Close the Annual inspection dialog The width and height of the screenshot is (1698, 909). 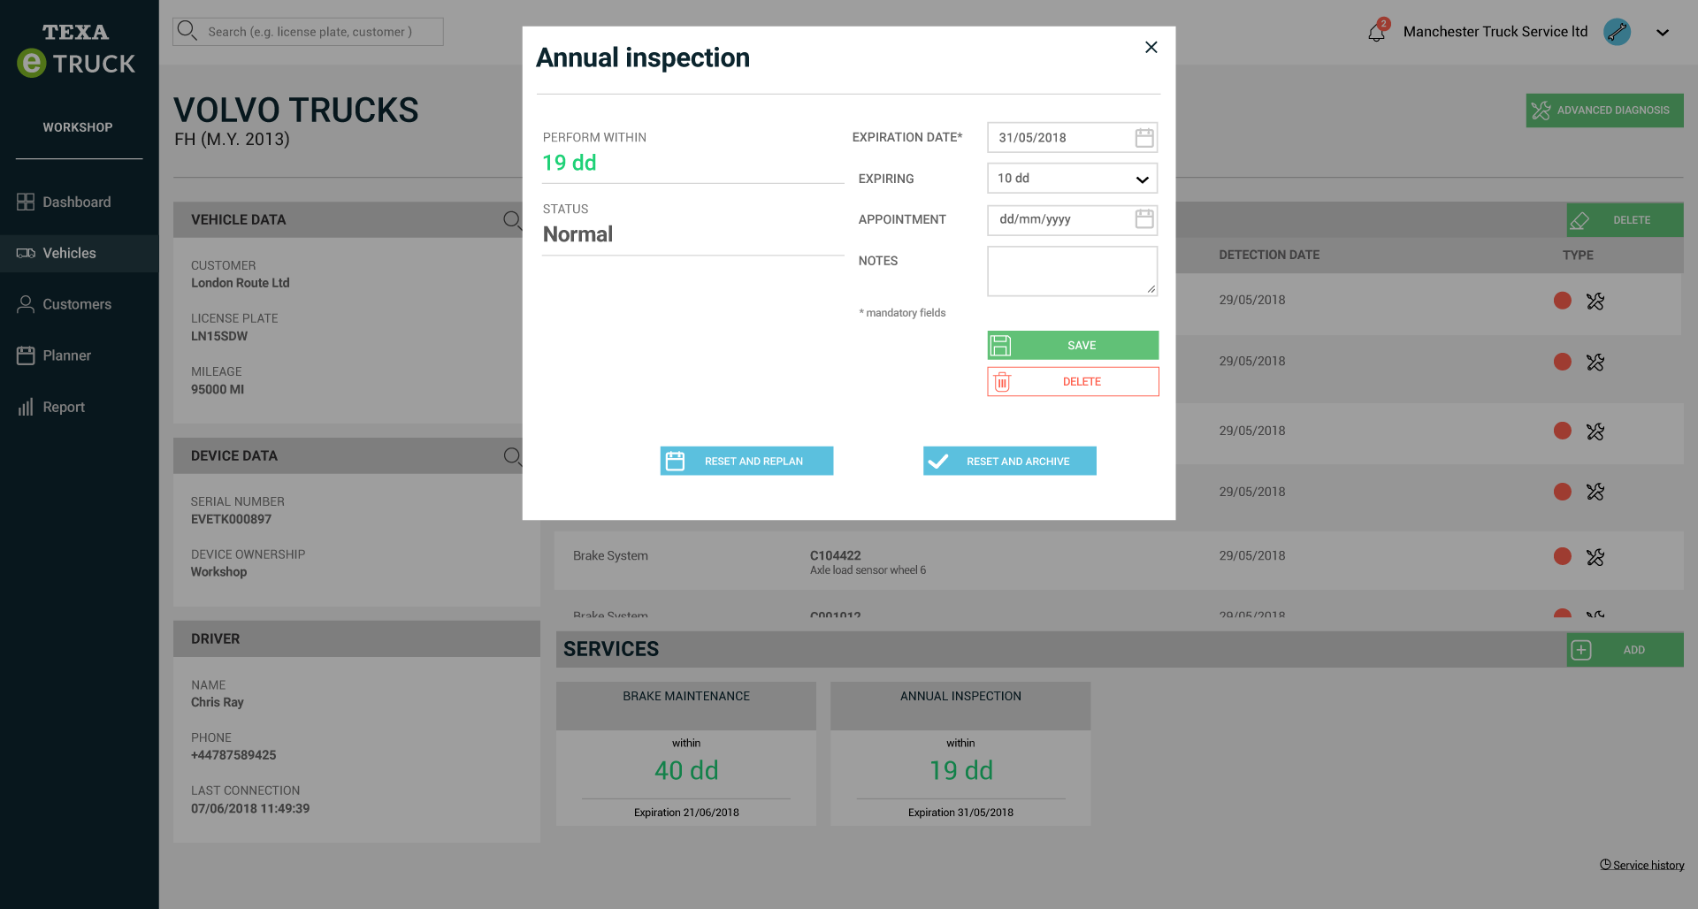1151,47
